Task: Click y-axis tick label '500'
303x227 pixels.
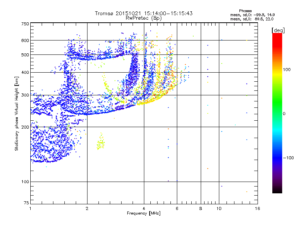Action: 25,55
